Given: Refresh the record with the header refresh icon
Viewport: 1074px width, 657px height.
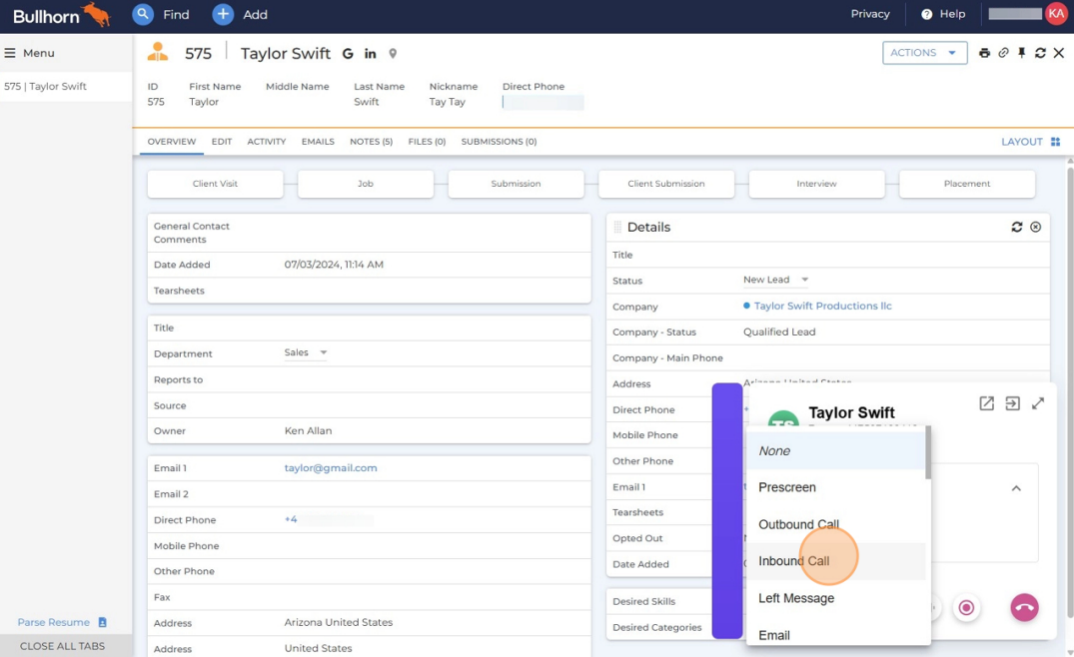Looking at the screenshot, I should coord(1040,53).
